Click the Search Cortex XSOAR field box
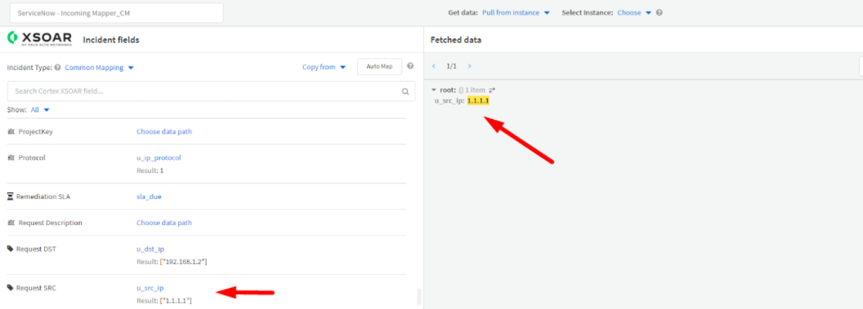This screenshot has height=309, width=863. [x=212, y=91]
